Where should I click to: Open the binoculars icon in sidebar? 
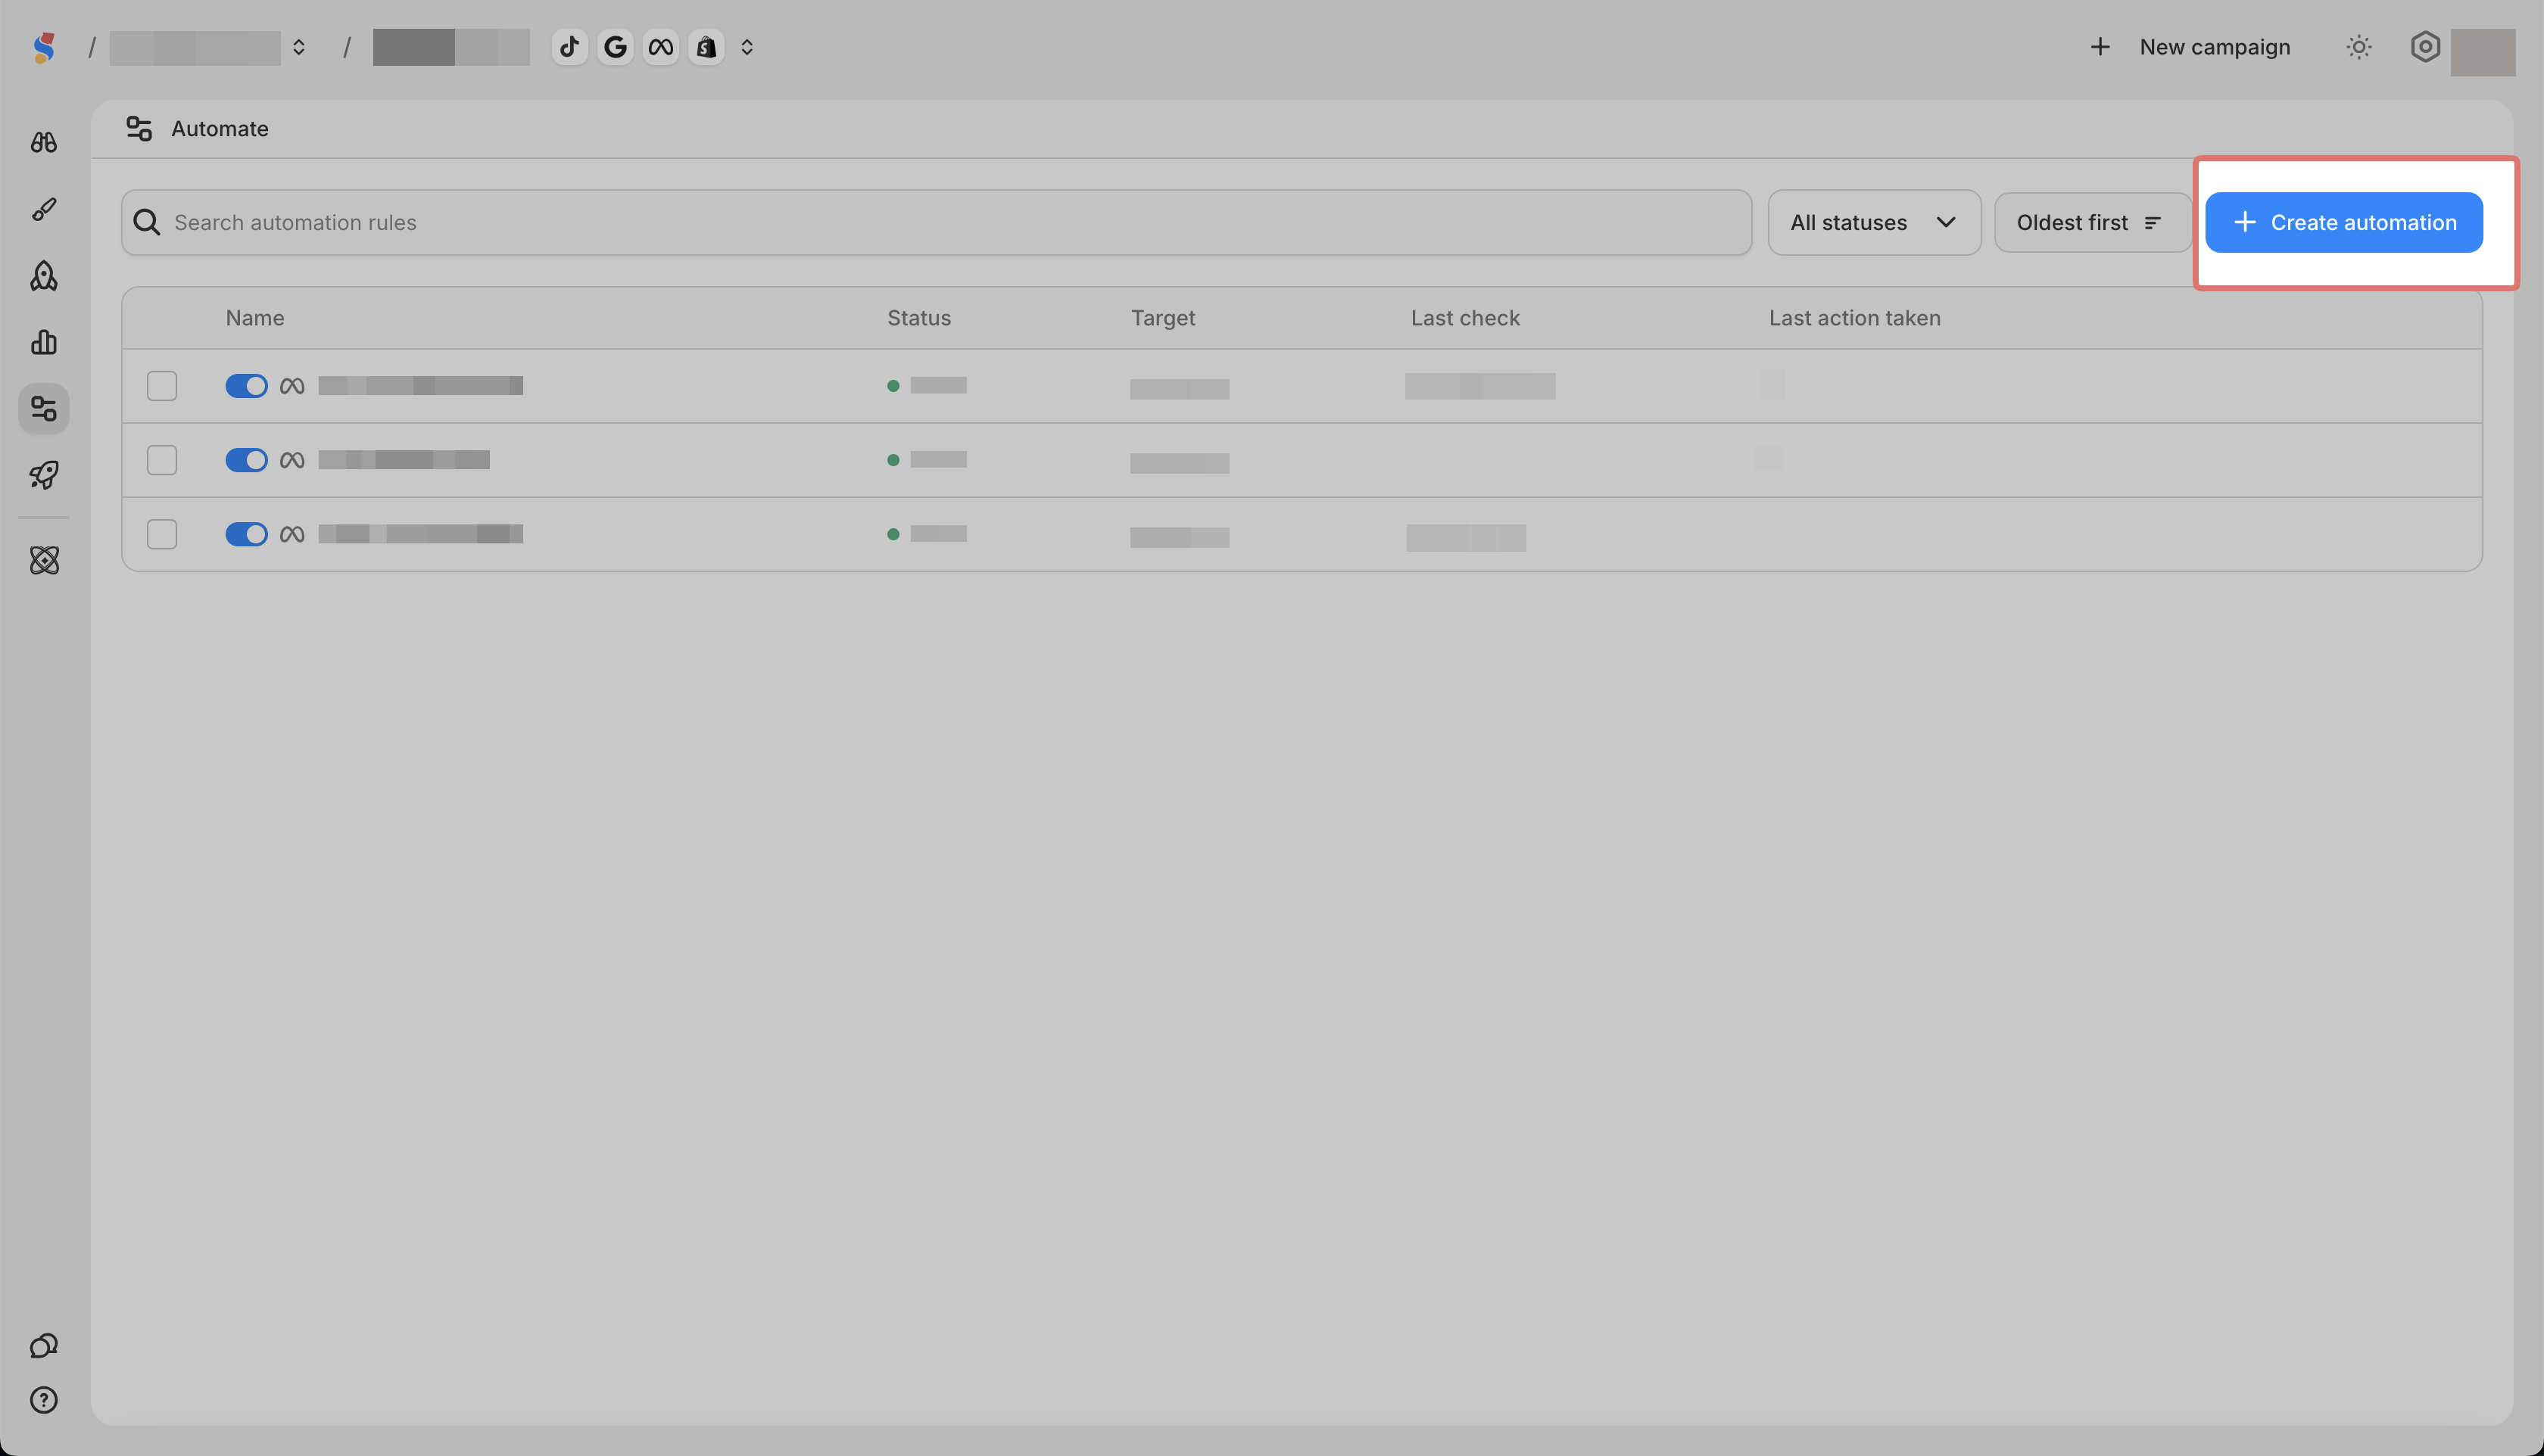click(43, 142)
